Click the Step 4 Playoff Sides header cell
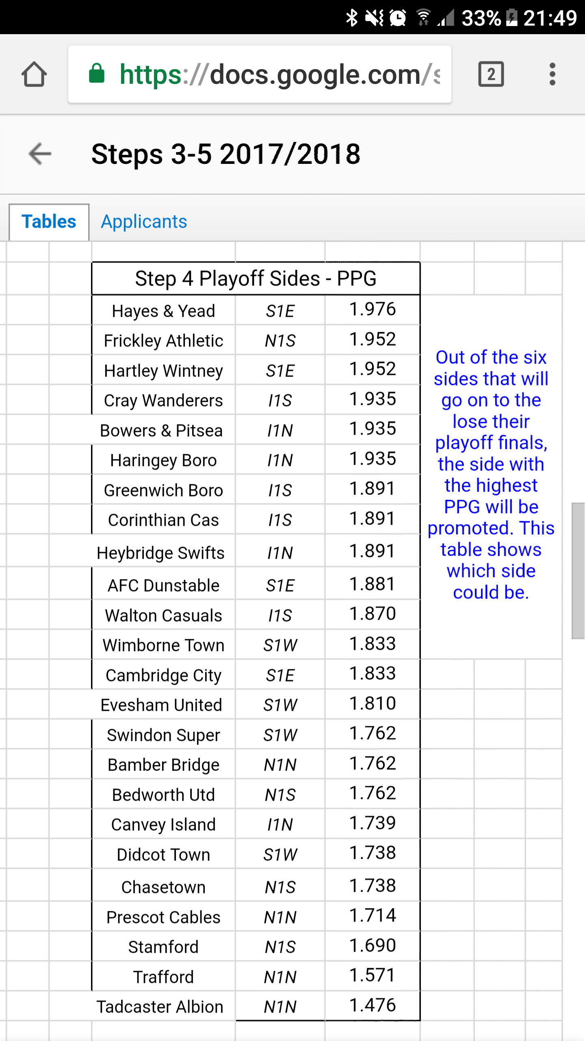The height and width of the screenshot is (1041, 585). point(256,279)
